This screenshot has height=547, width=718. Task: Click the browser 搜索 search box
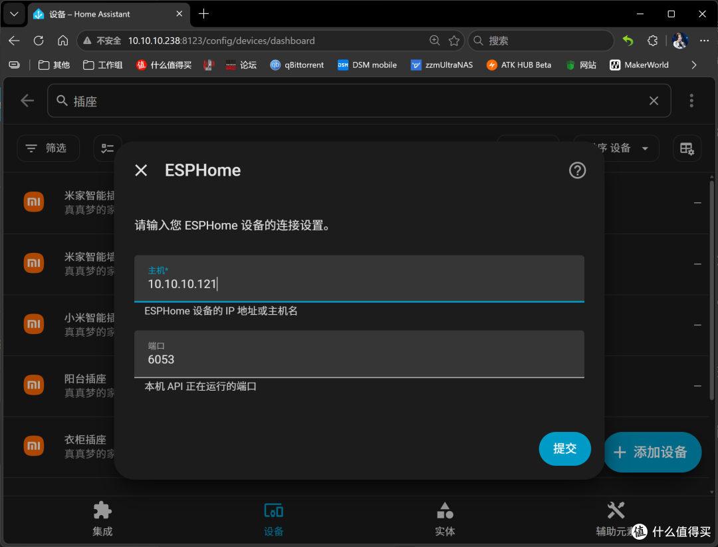pyautogui.click(x=540, y=41)
